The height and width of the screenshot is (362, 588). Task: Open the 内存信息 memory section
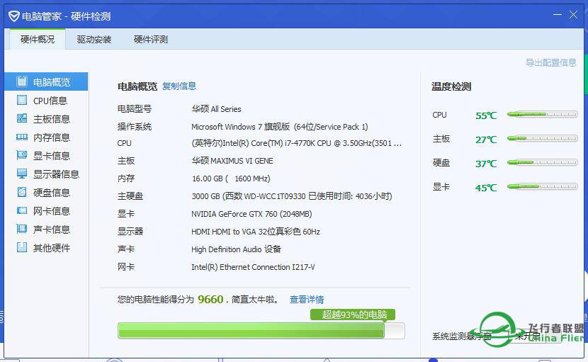click(x=51, y=137)
